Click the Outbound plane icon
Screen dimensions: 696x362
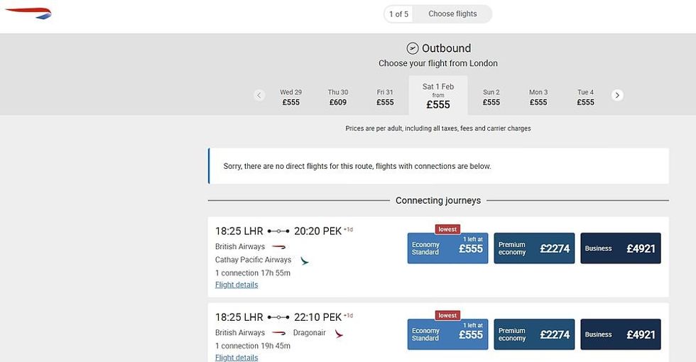(413, 48)
